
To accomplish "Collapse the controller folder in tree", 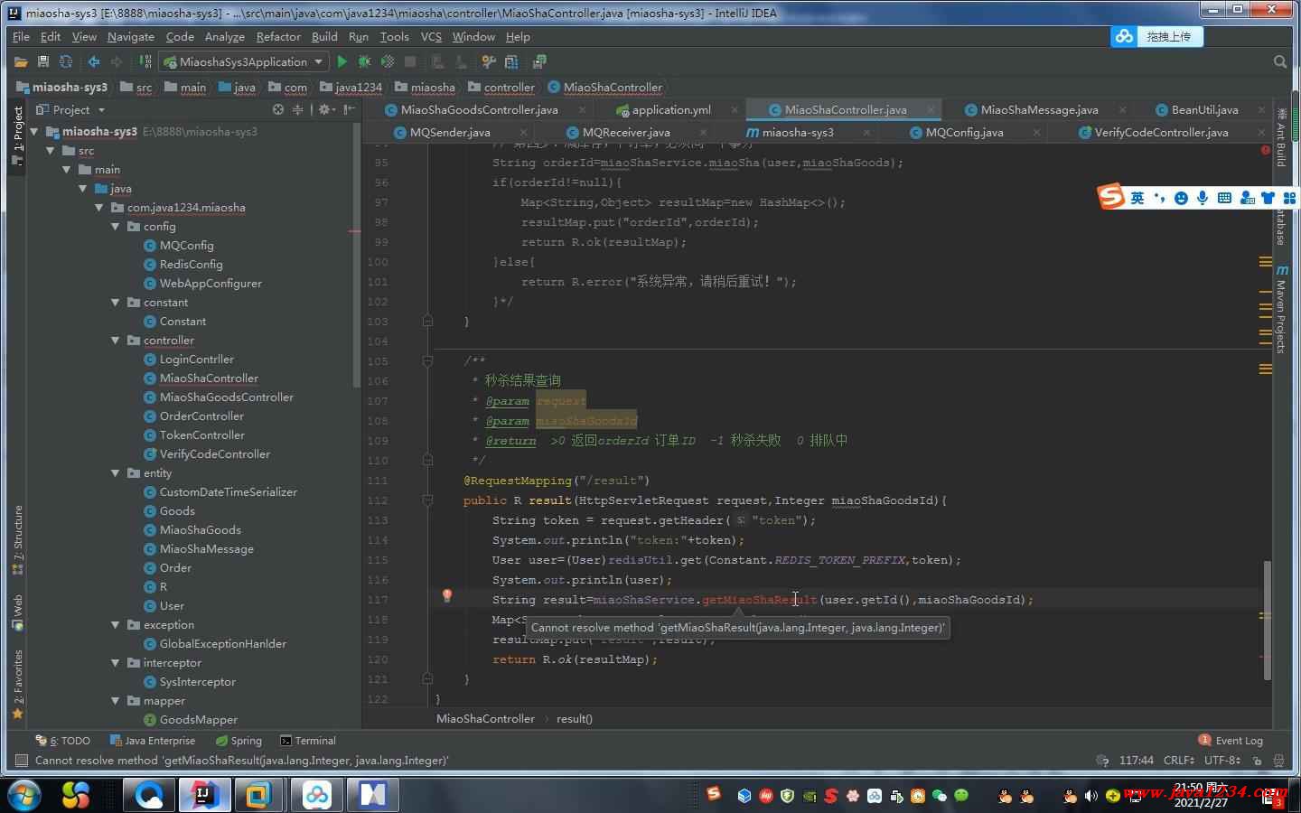I will [x=116, y=341].
